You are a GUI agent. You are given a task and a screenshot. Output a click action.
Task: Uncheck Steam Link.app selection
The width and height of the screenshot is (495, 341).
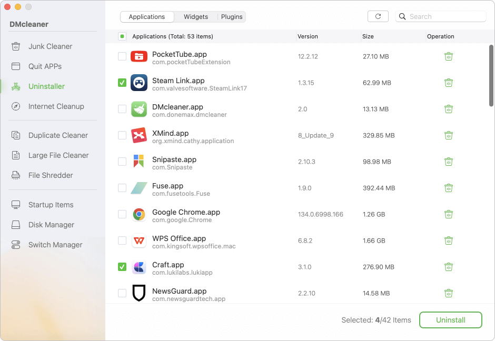(122, 83)
